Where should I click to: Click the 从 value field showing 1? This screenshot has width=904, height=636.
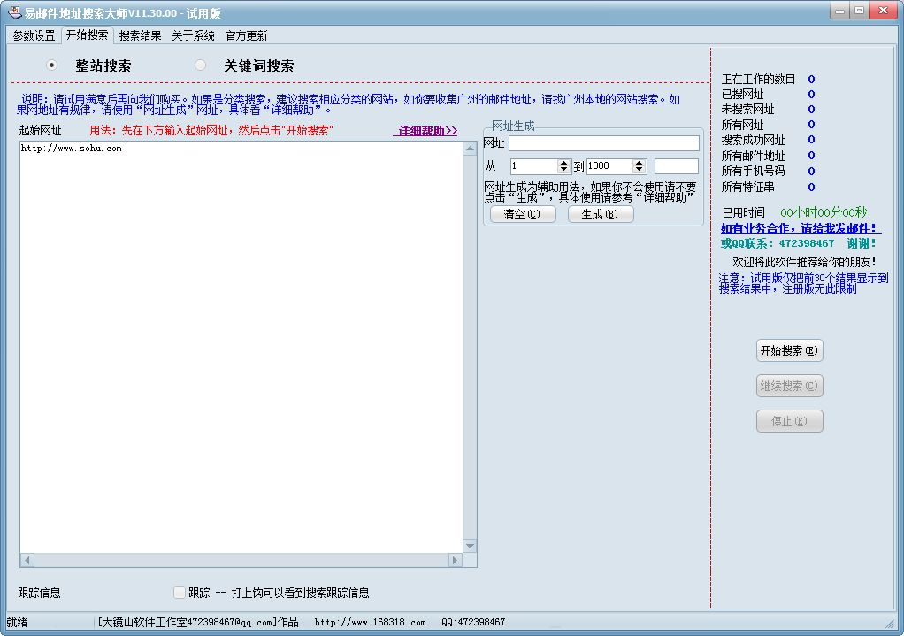(533, 166)
